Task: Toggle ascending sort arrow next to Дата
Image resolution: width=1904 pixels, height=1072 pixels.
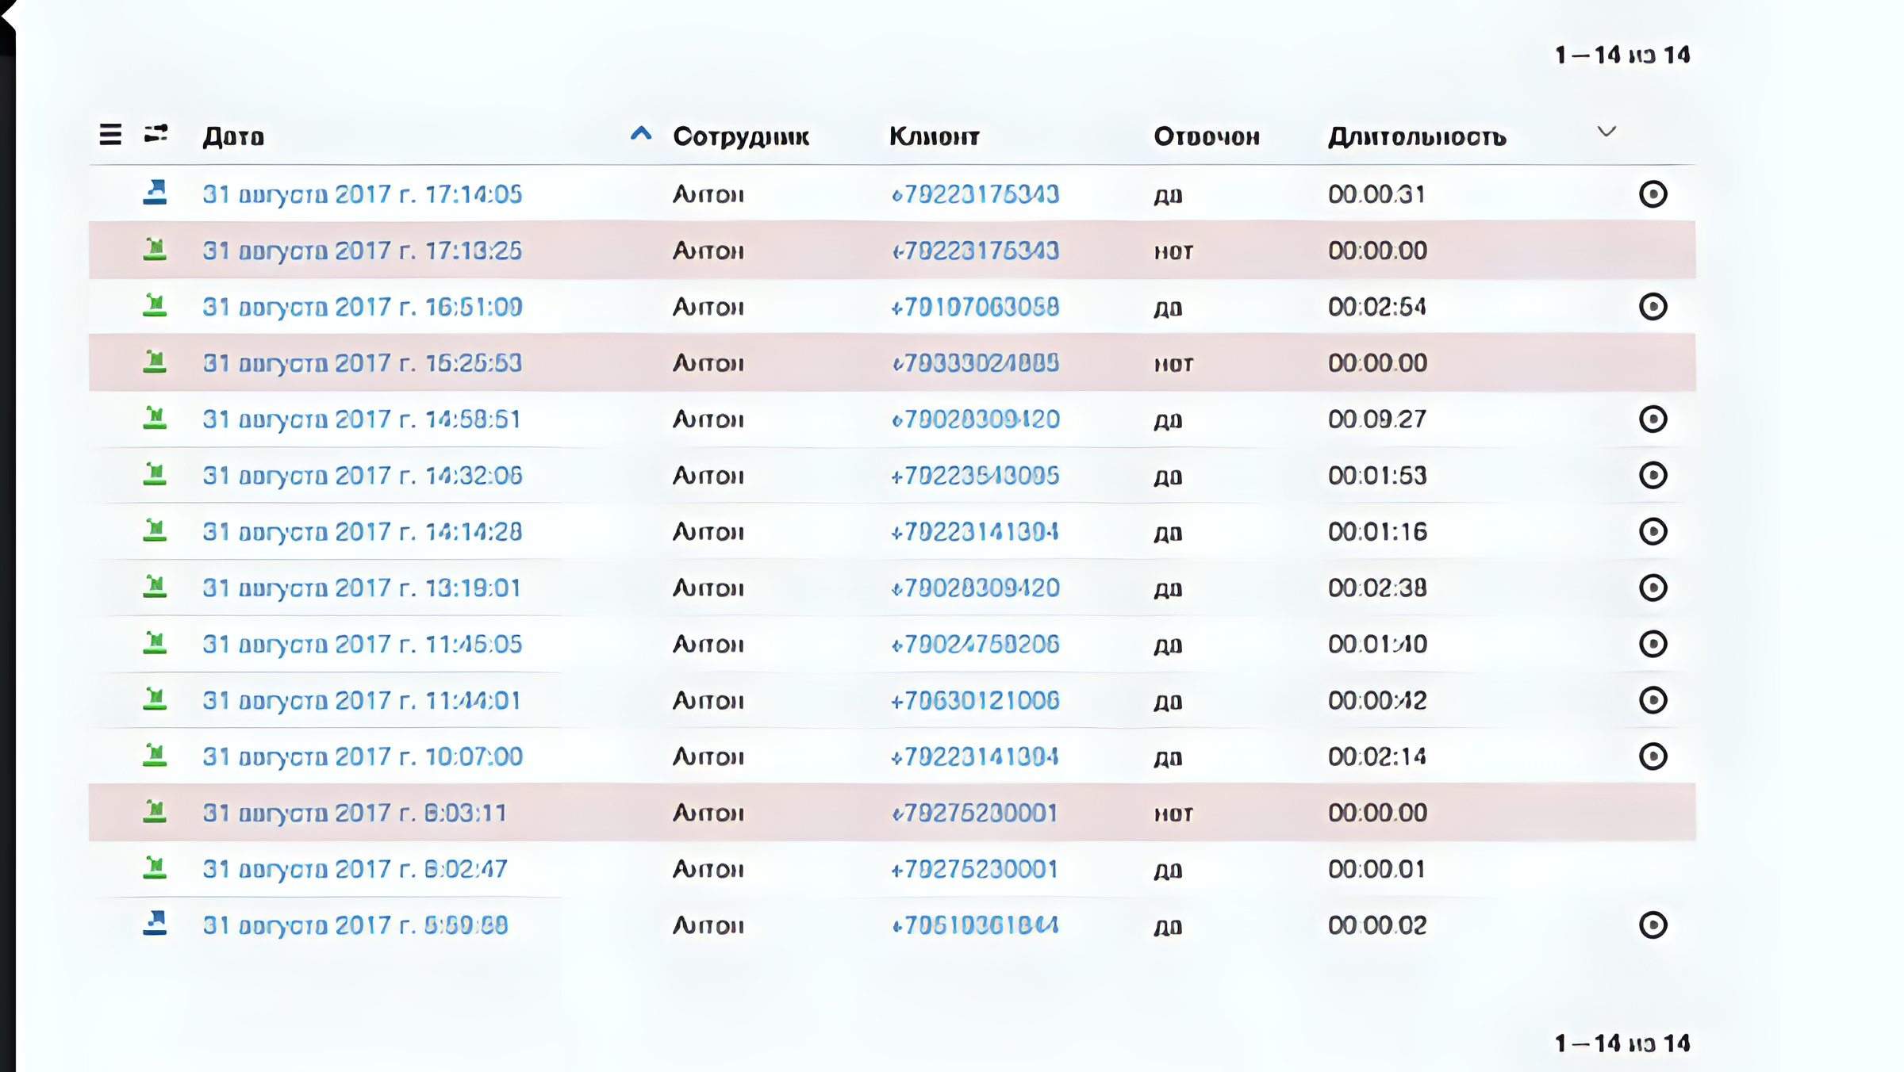Action: point(641,133)
